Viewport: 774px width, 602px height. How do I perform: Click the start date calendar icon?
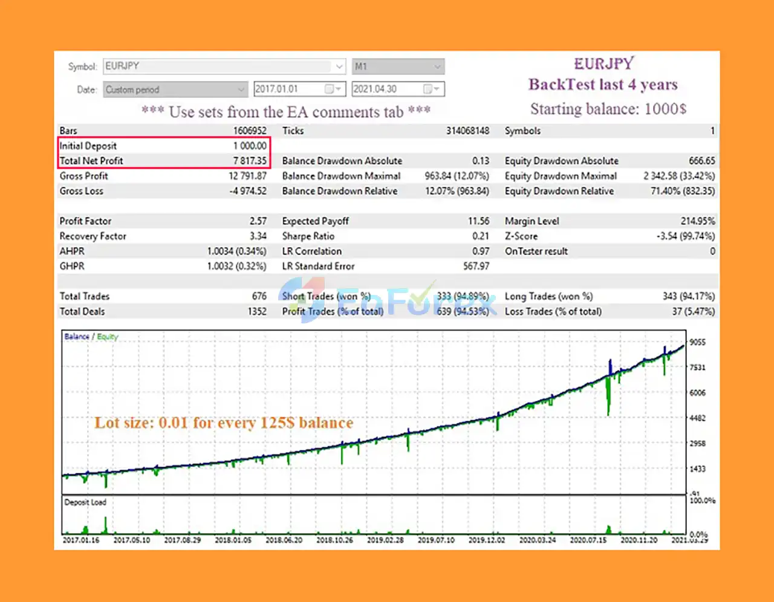[x=330, y=89]
